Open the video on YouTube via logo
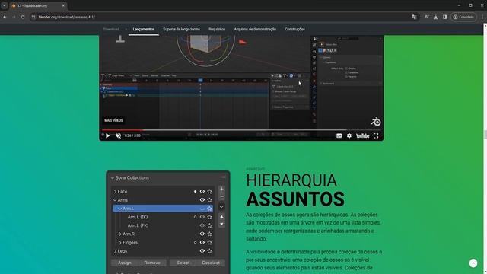 click(x=362, y=135)
